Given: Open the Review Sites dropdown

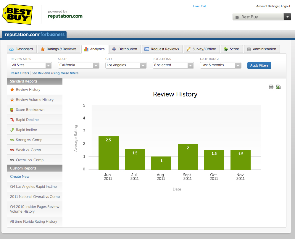Looking at the screenshot, I should 31,65.
